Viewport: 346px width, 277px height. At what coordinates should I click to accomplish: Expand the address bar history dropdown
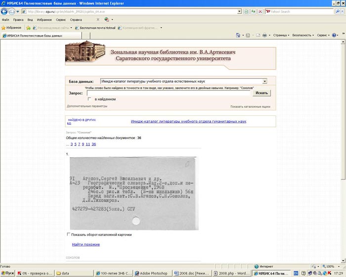[239, 11]
